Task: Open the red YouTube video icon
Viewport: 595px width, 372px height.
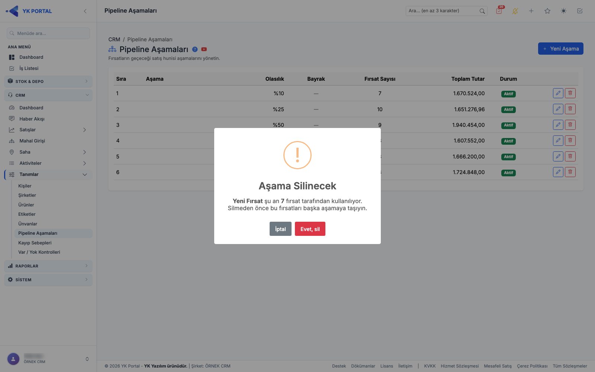Action: click(x=204, y=49)
